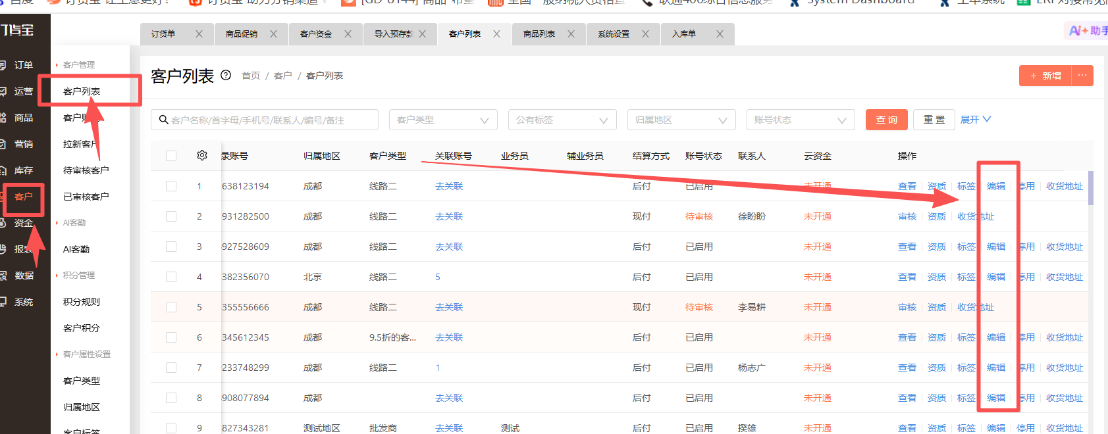Image resolution: width=1108 pixels, height=434 pixels.
Task: Close the 订货单 tab
Action: [x=199, y=34]
